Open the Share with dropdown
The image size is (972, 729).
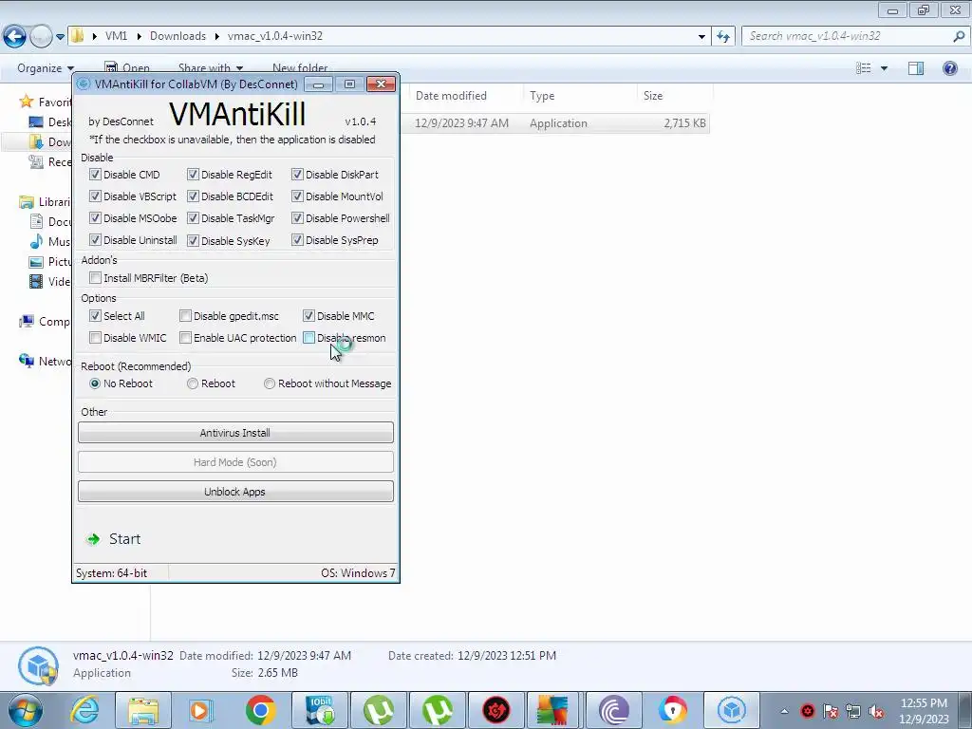click(x=211, y=67)
